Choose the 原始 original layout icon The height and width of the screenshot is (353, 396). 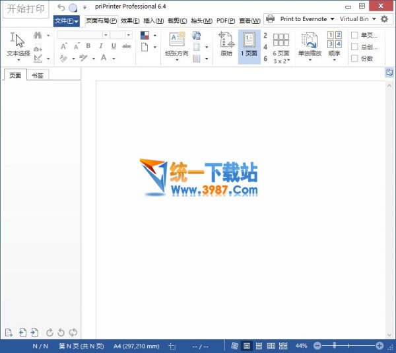pos(226,45)
